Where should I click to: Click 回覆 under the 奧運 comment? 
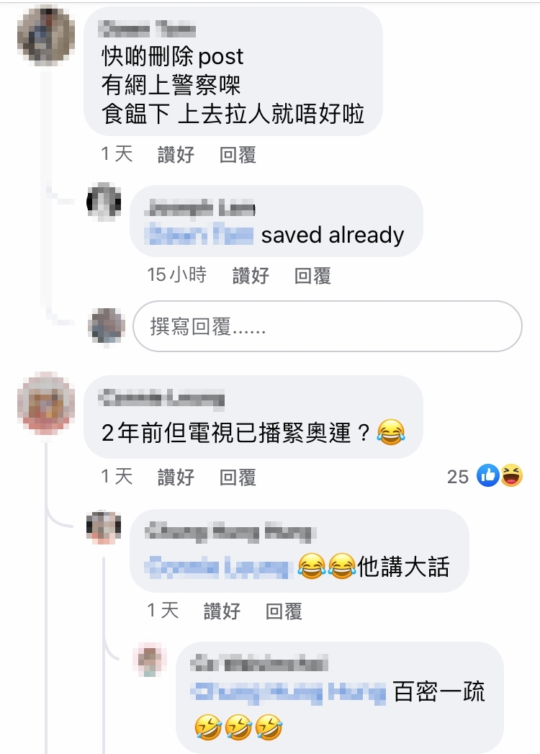238,477
